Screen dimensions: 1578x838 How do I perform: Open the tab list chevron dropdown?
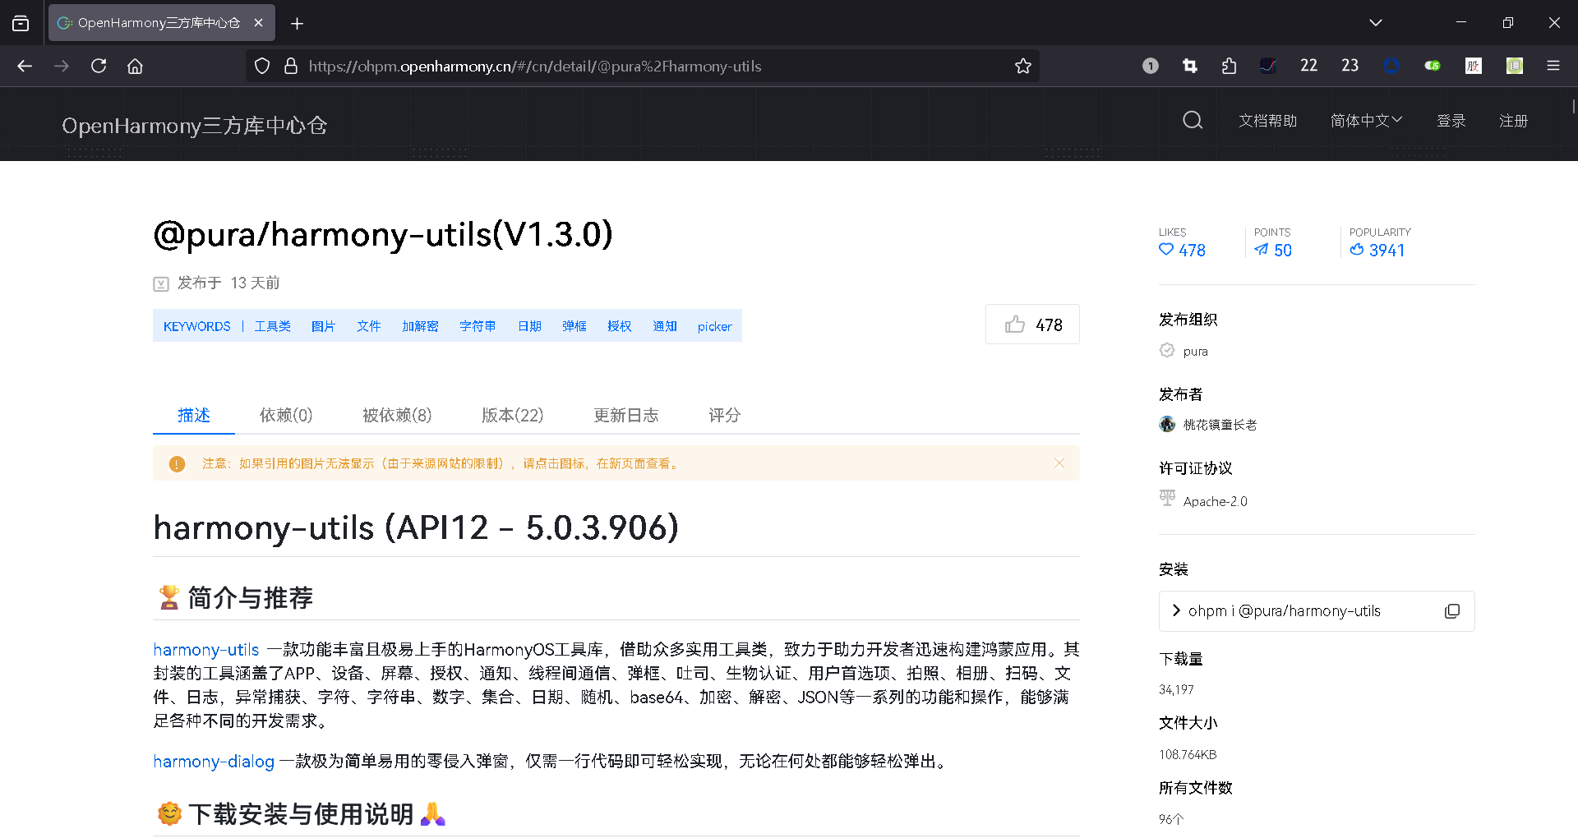[x=1376, y=22]
